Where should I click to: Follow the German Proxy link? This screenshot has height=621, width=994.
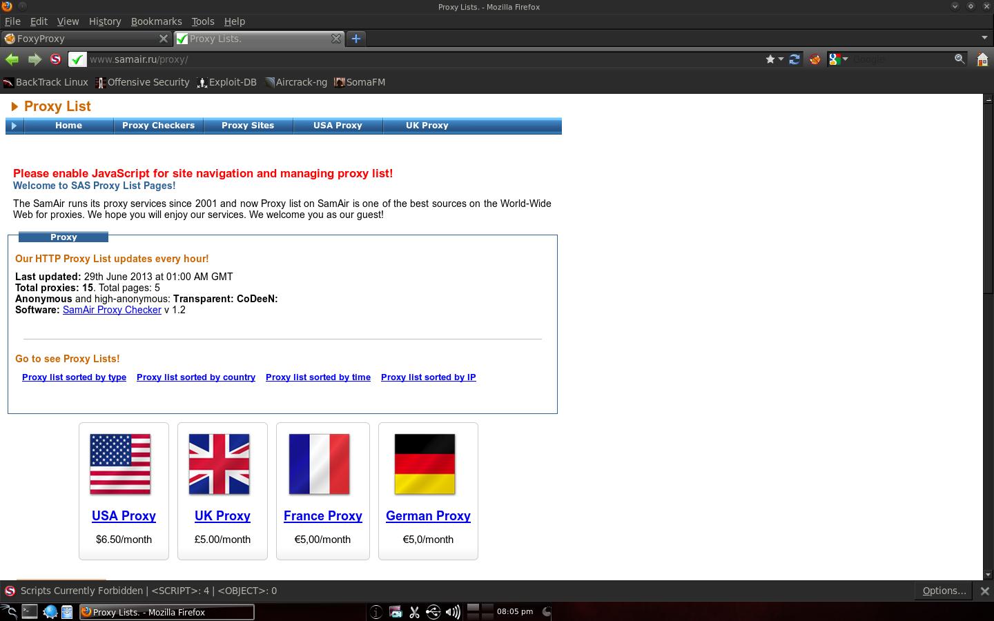[x=428, y=516]
